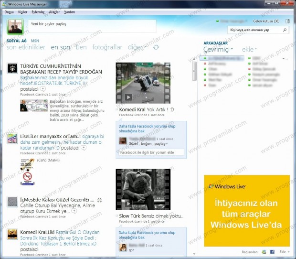Screen dimensions: 296x259
Task: Open 'Daha fazla Facebook yorumu' under Komedi Kral
Action: (147, 129)
